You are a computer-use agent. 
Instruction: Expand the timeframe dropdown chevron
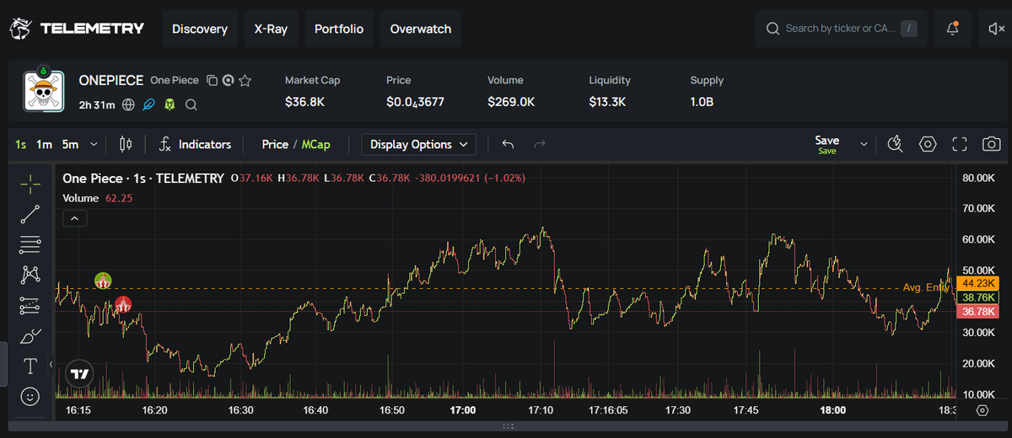click(x=94, y=145)
